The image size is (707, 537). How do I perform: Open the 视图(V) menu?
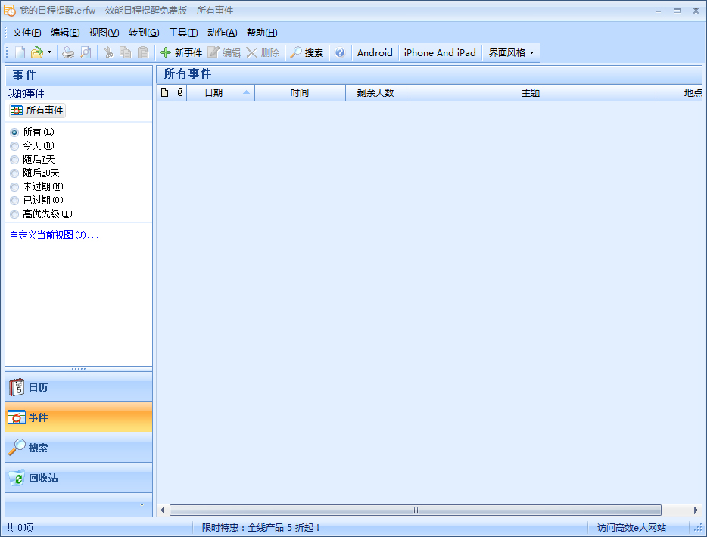(x=104, y=33)
